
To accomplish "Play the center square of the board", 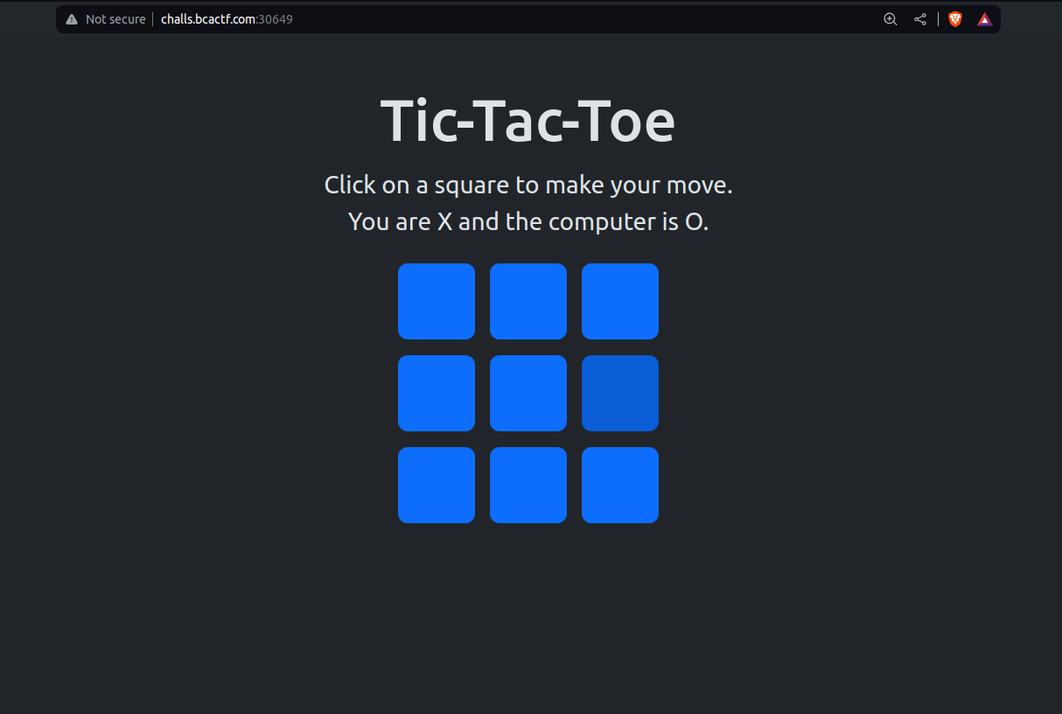I will point(528,393).
